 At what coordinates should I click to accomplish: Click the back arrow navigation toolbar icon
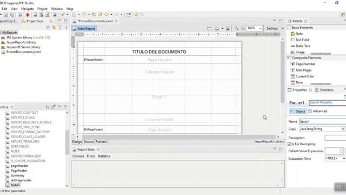(107, 15)
